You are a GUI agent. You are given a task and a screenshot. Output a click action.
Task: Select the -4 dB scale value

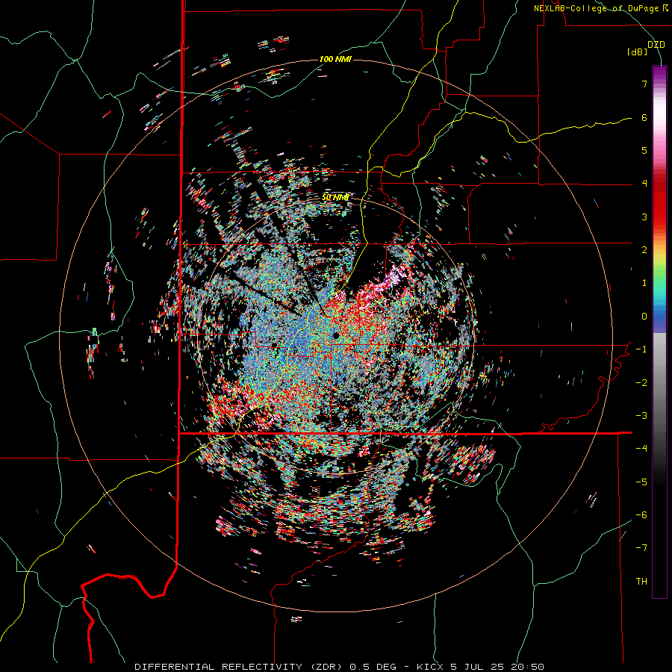tap(641, 449)
